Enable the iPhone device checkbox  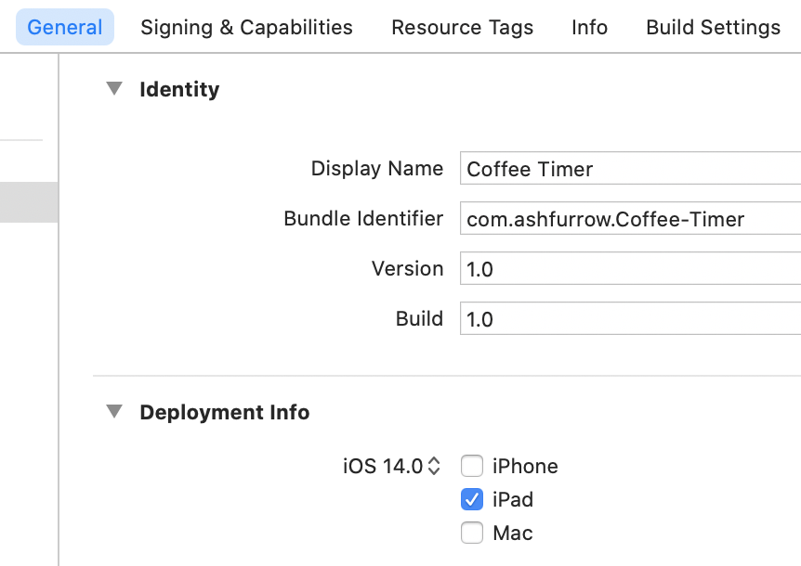pos(473,466)
